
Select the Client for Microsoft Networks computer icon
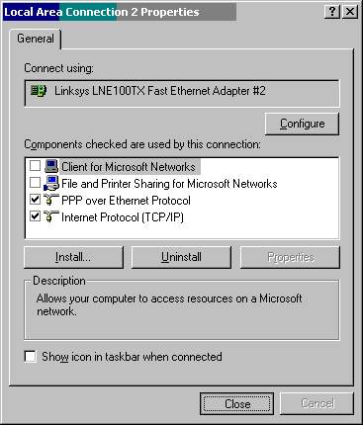coord(50,166)
